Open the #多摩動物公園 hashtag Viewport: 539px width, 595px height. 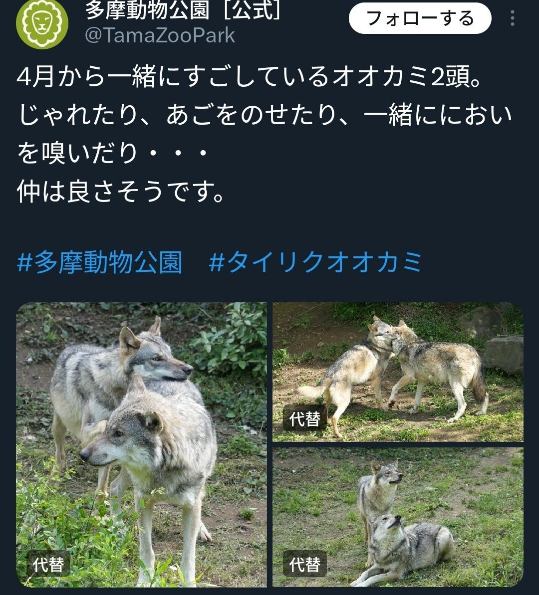point(100,262)
